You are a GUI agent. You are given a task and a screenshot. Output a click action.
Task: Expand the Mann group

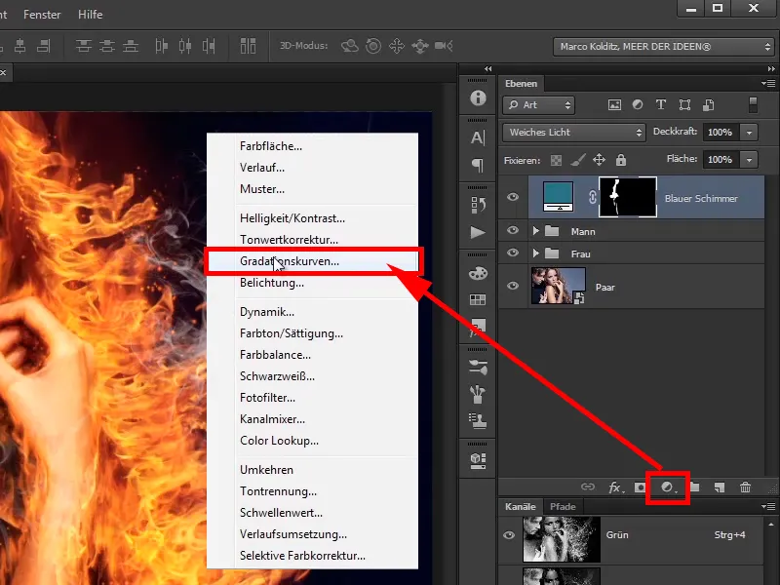[x=535, y=231]
